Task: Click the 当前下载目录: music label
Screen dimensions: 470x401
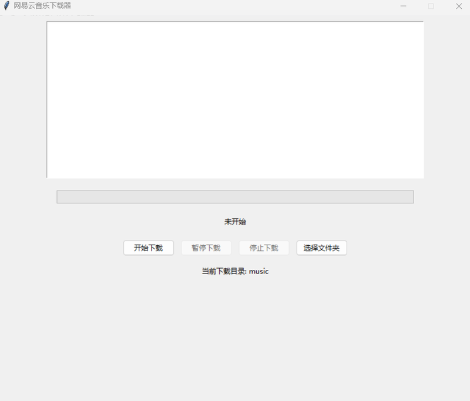Action: tap(235, 271)
